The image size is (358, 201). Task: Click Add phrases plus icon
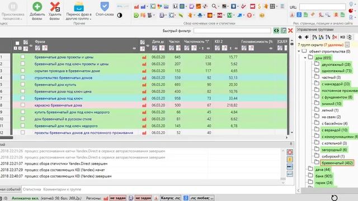click(37, 6)
